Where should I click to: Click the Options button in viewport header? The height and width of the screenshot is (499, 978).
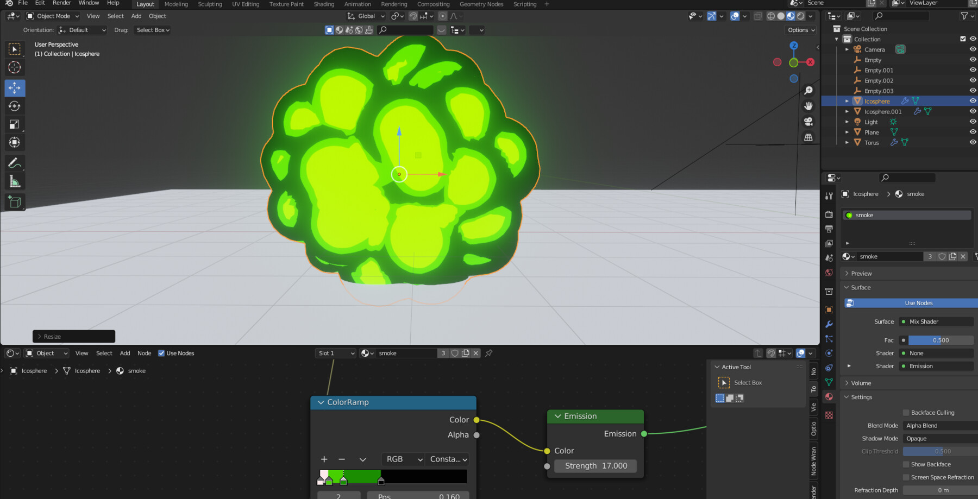coord(800,30)
